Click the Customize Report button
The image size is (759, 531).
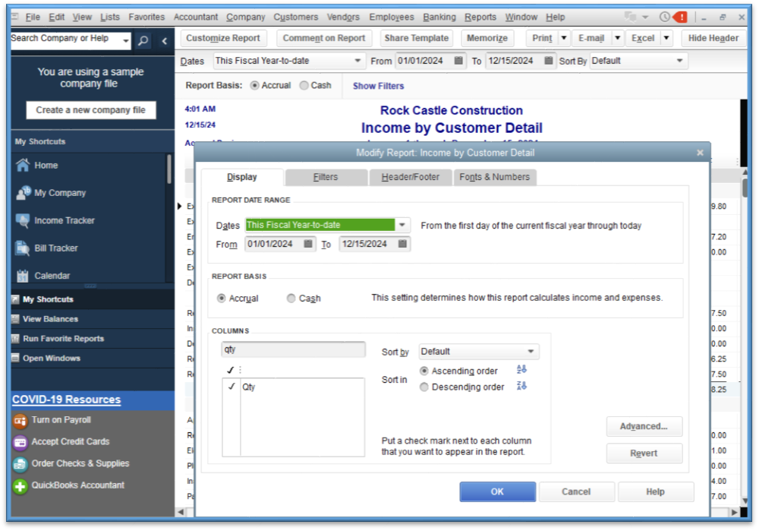(x=222, y=38)
